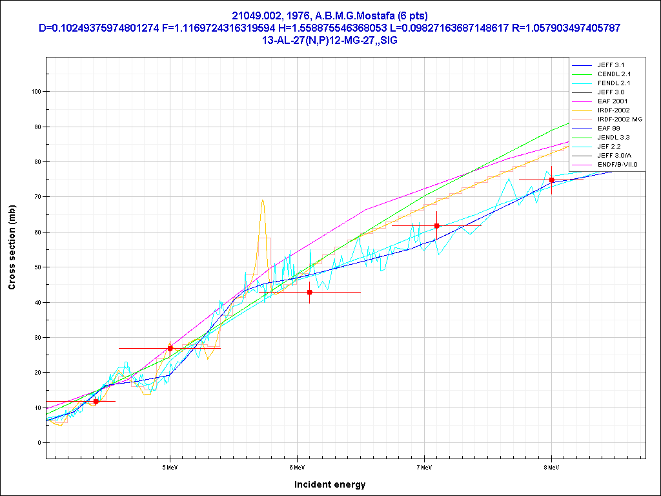The width and height of the screenshot is (661, 496).
Task: Click the orange IRDF-2002 line color swatch
Action: (x=582, y=110)
